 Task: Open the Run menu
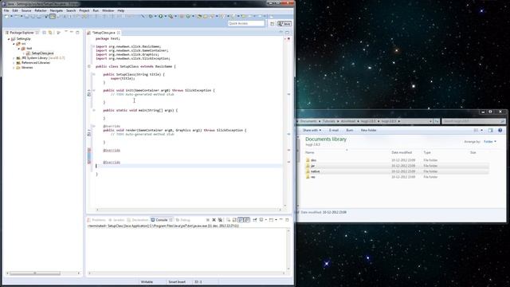(96, 10)
